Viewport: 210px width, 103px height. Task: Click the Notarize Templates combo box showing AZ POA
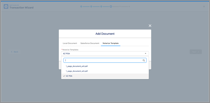point(105,54)
